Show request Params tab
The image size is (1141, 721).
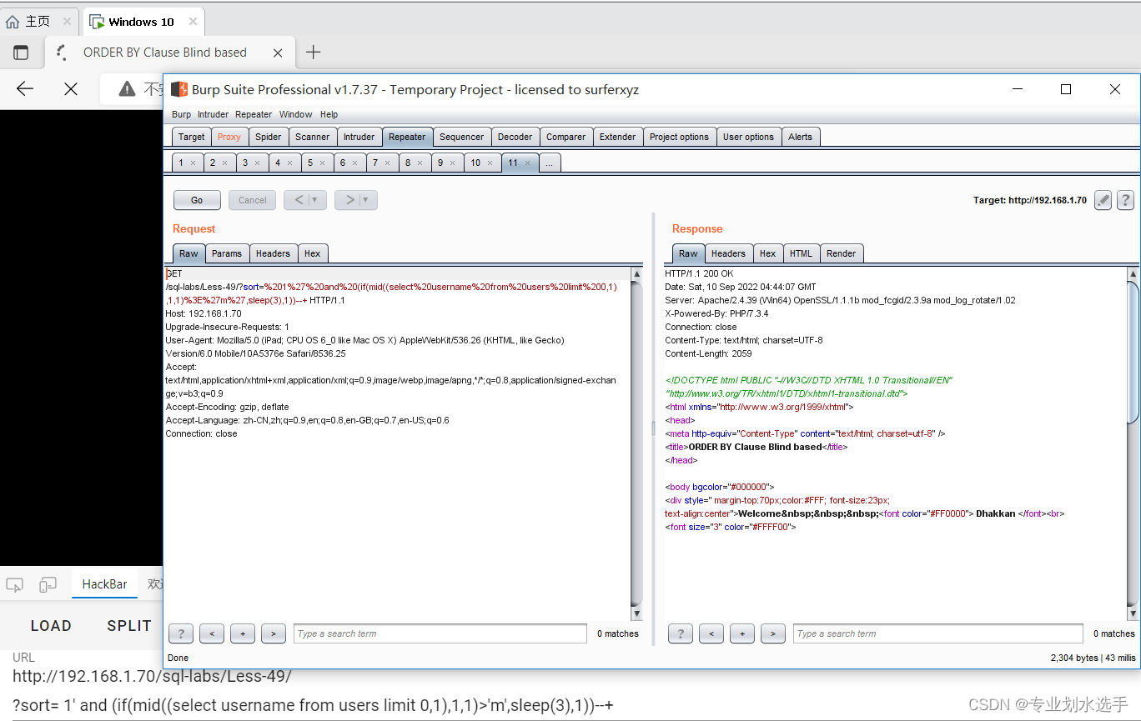[x=226, y=253]
